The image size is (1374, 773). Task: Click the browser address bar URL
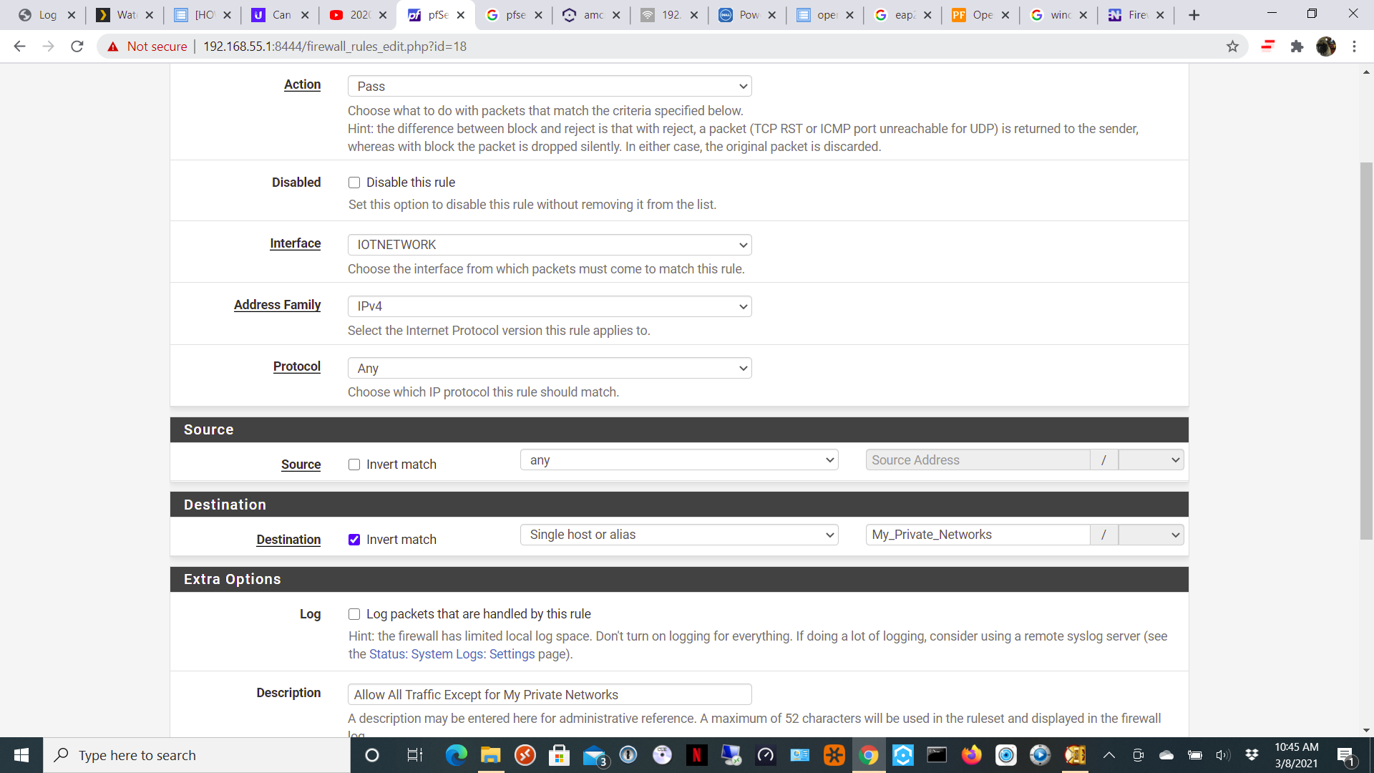coord(335,47)
